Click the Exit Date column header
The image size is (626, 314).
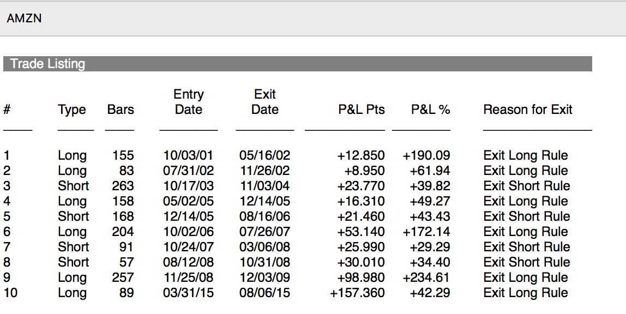point(265,102)
